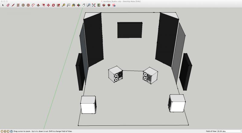Open the 3D Warehouse icon
242x133 pixels.
104,5
